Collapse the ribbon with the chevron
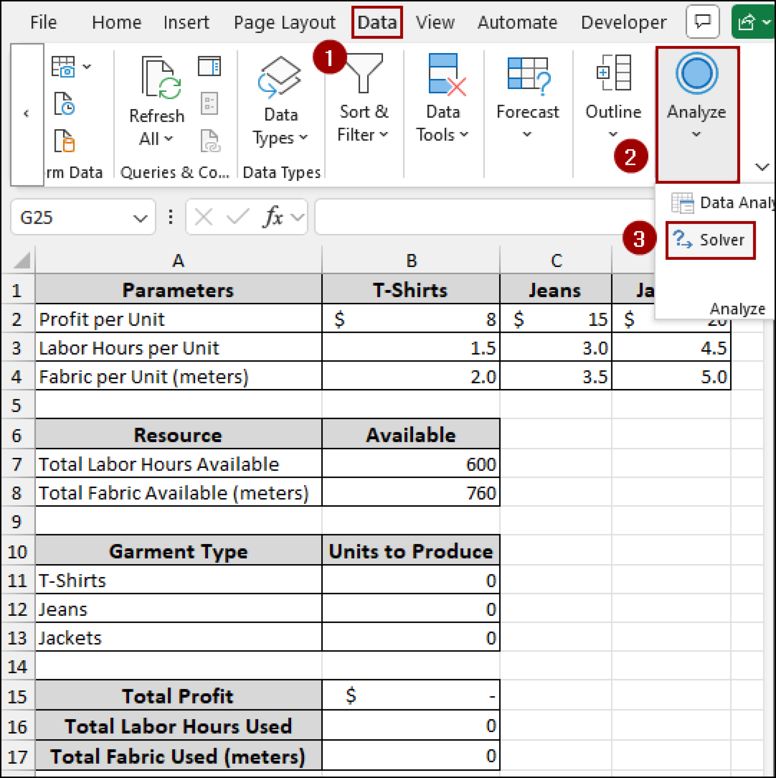Screen dimensions: 776x778 (x=762, y=167)
